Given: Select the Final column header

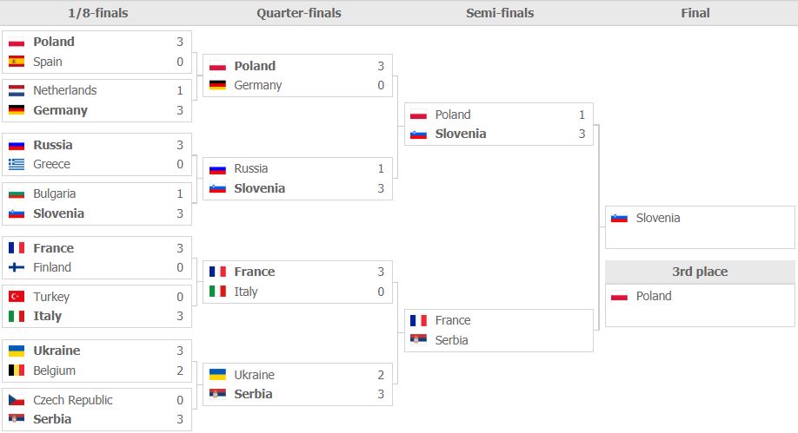Looking at the screenshot, I should click(695, 13).
